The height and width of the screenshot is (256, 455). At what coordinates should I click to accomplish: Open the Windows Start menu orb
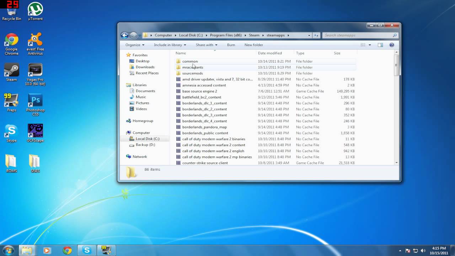click(x=8, y=250)
